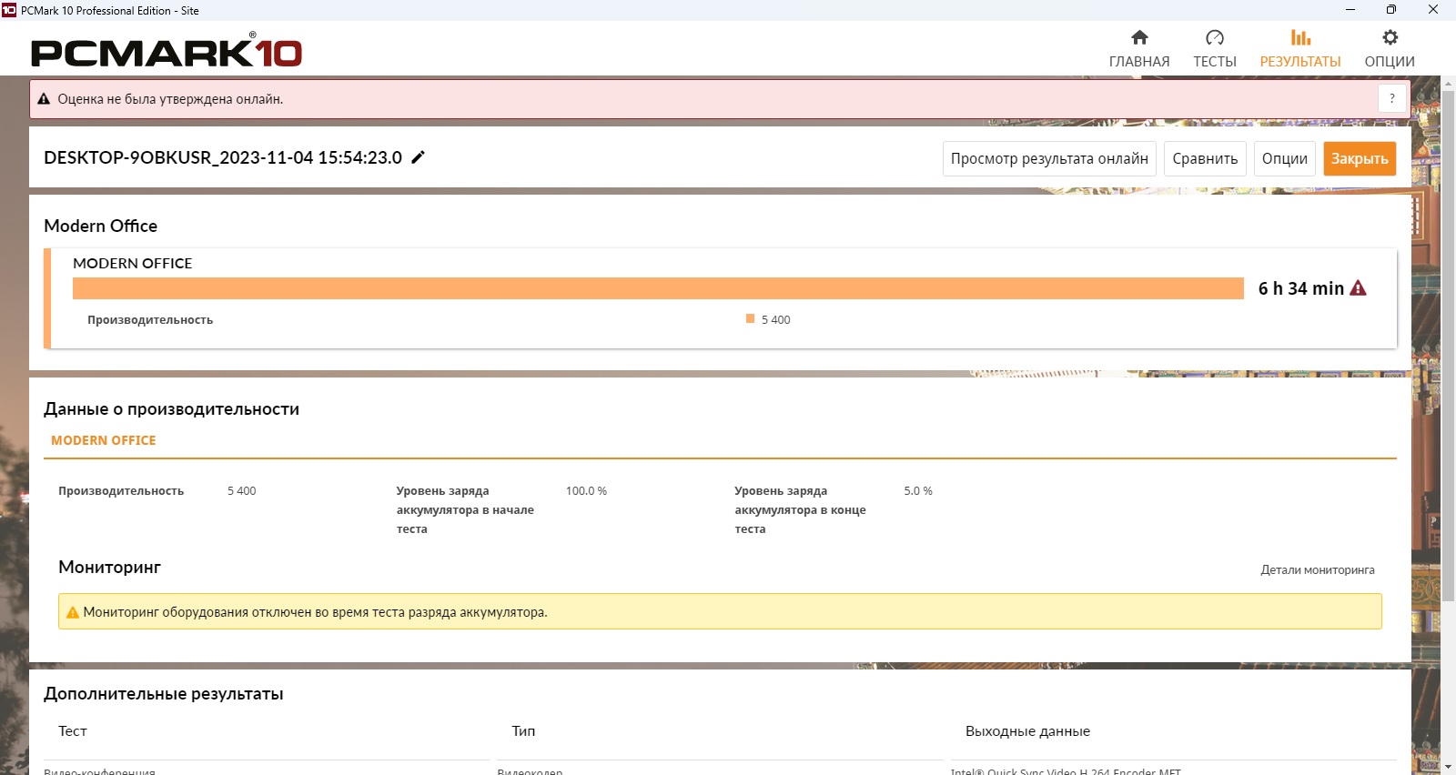Viewport: 1456px width, 775px height.
Task: Open the Опции gear icon
Action: pyautogui.click(x=1390, y=37)
